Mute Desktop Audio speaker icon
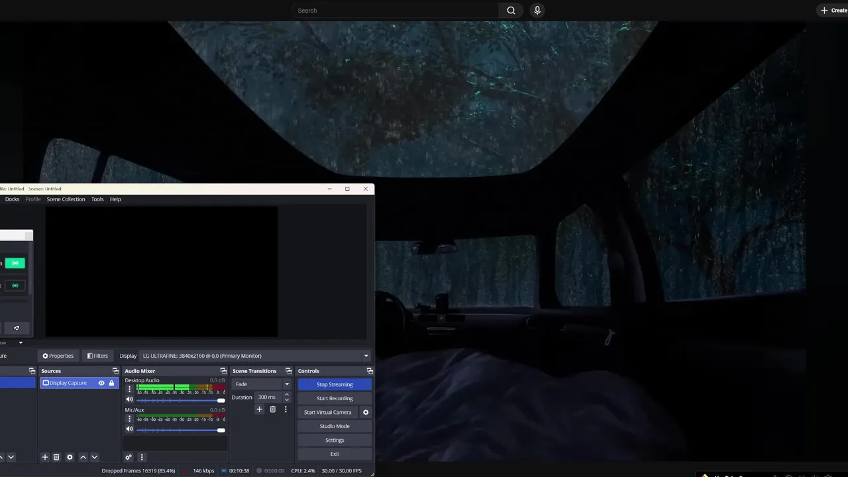848x477 pixels. (130, 400)
